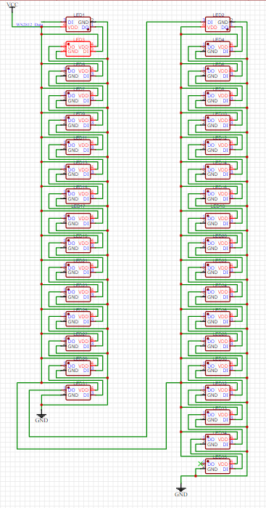The height and width of the screenshot is (508, 266).
Task: Select the GND symbol below LED35
Action: (181, 490)
